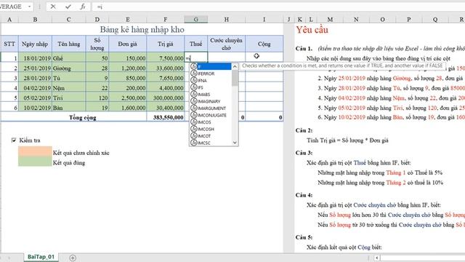Select column D header
The width and height of the screenshot is (465, 262).
click(97, 20)
